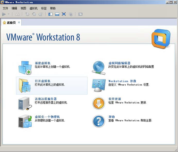This screenshot has width=178, height=152.
Task: Click the Unity mode toolbar icon
Action: [71, 14]
